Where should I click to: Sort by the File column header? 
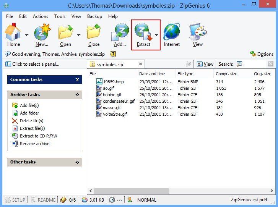[x=112, y=74]
